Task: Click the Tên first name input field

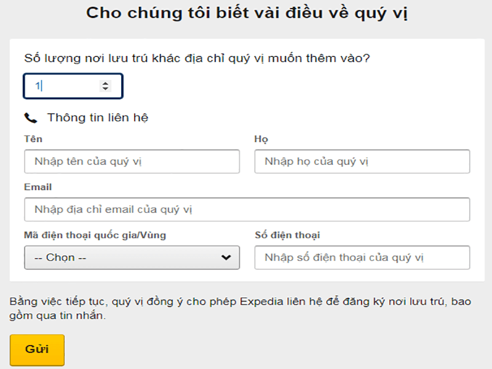Action: point(132,162)
